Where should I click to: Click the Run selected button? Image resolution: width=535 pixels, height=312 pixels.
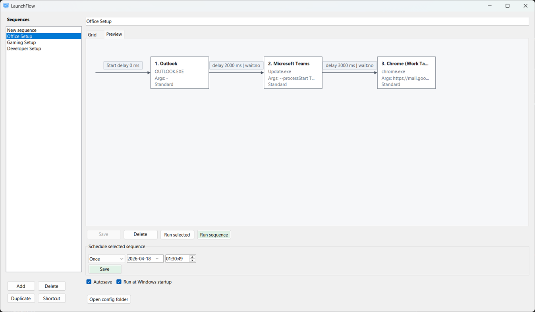(x=177, y=235)
